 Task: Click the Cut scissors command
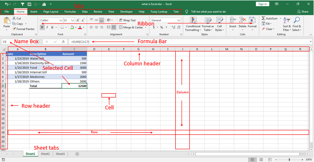point(17,19)
